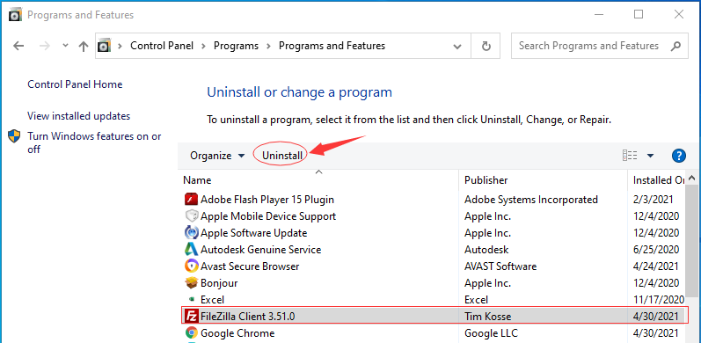Viewport: 701px width, 343px height.
Task: Go back with the left arrow
Action: 18,46
